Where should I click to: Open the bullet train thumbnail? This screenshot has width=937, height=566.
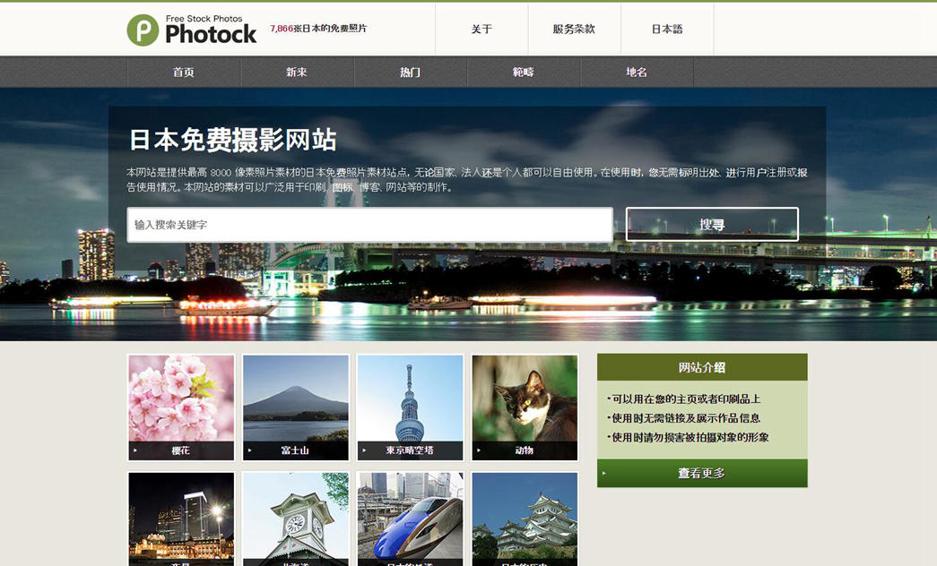410,519
